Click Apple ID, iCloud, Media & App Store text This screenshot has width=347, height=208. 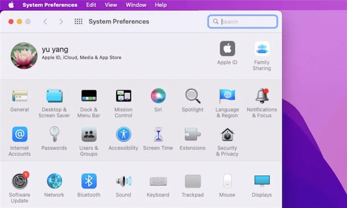click(x=82, y=58)
